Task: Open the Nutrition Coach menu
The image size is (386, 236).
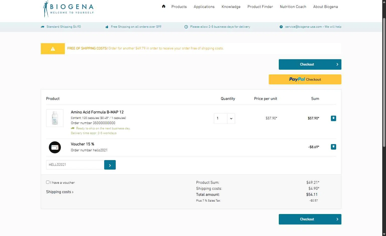Action: 293,7
